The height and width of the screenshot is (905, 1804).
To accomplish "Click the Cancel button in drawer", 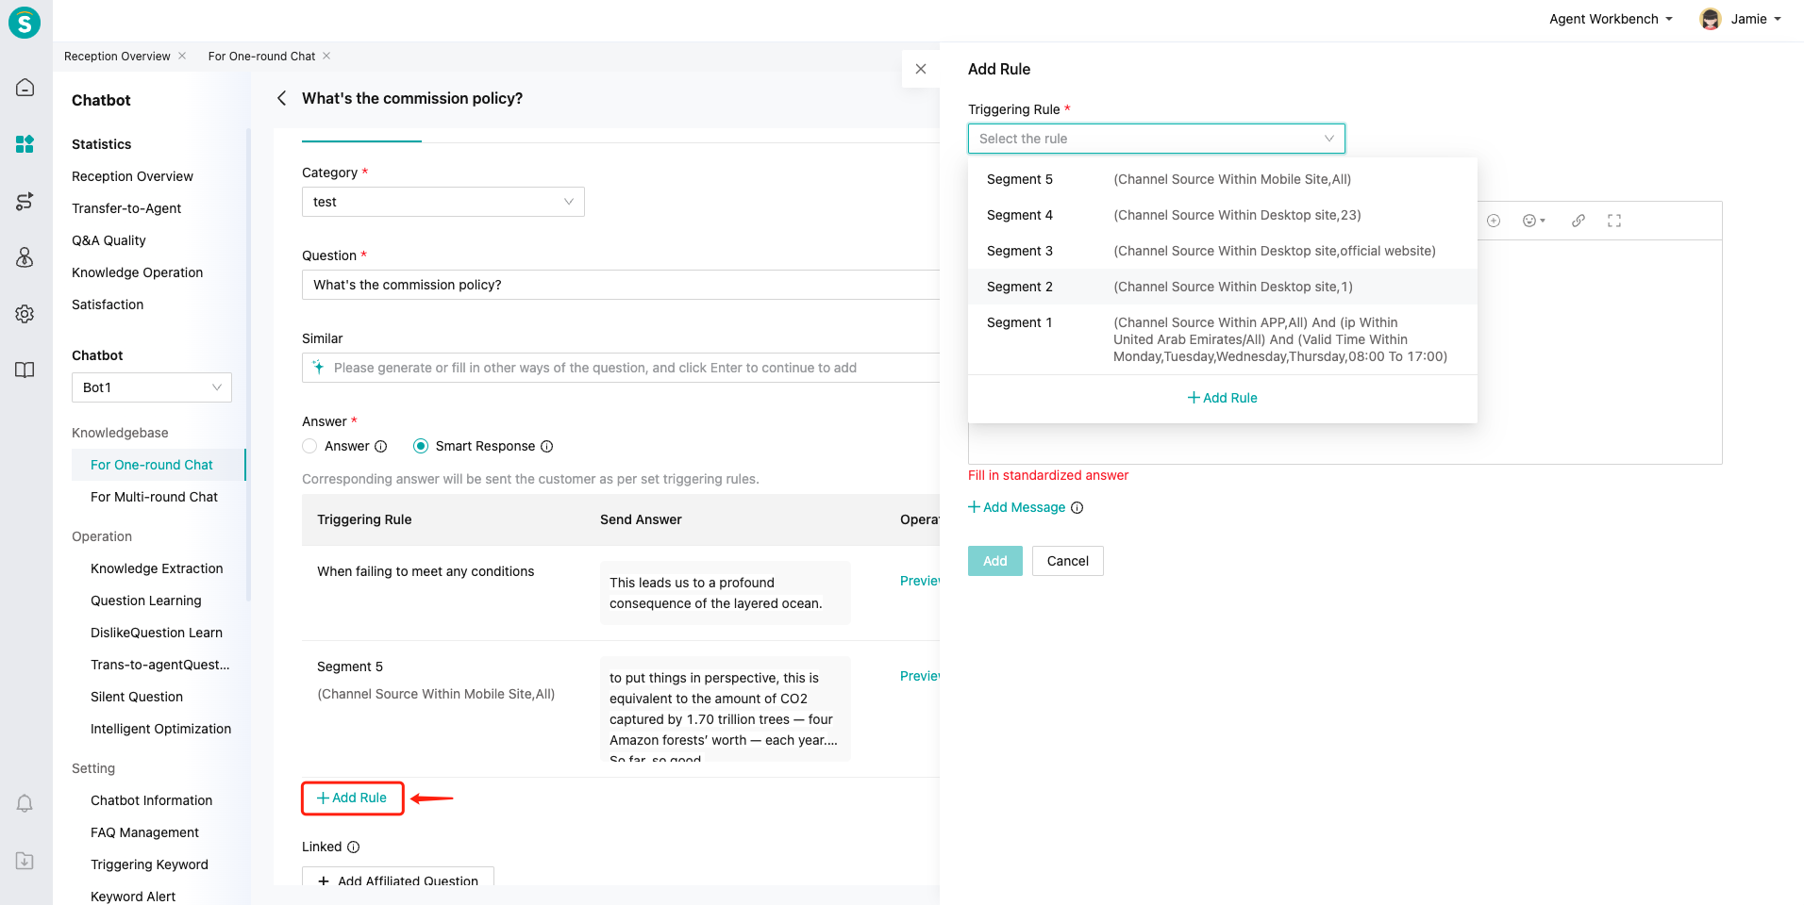I will [x=1068, y=561].
